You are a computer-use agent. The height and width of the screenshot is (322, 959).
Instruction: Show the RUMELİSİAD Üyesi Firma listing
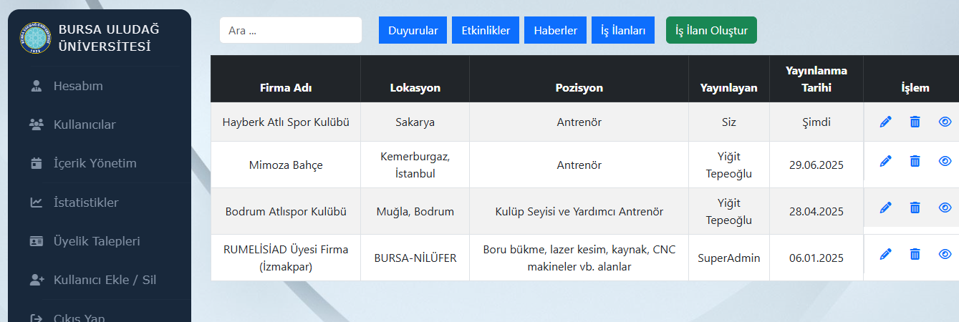tap(945, 254)
